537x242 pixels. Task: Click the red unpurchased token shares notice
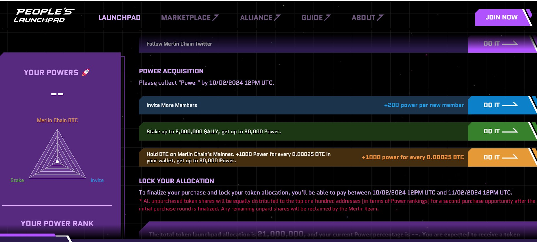tap(337, 205)
